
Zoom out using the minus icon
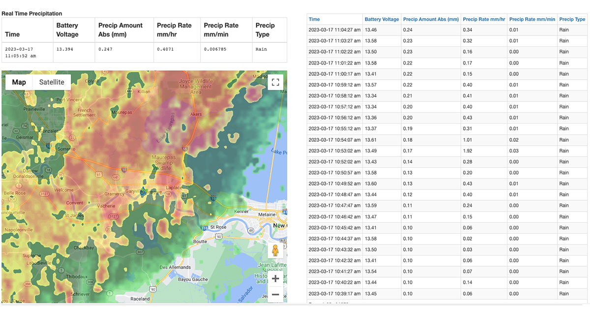[x=275, y=295]
